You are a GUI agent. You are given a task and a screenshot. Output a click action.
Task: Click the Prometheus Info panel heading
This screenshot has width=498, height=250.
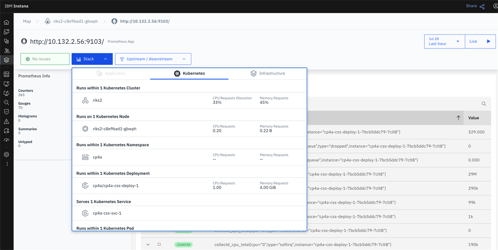tap(34, 76)
